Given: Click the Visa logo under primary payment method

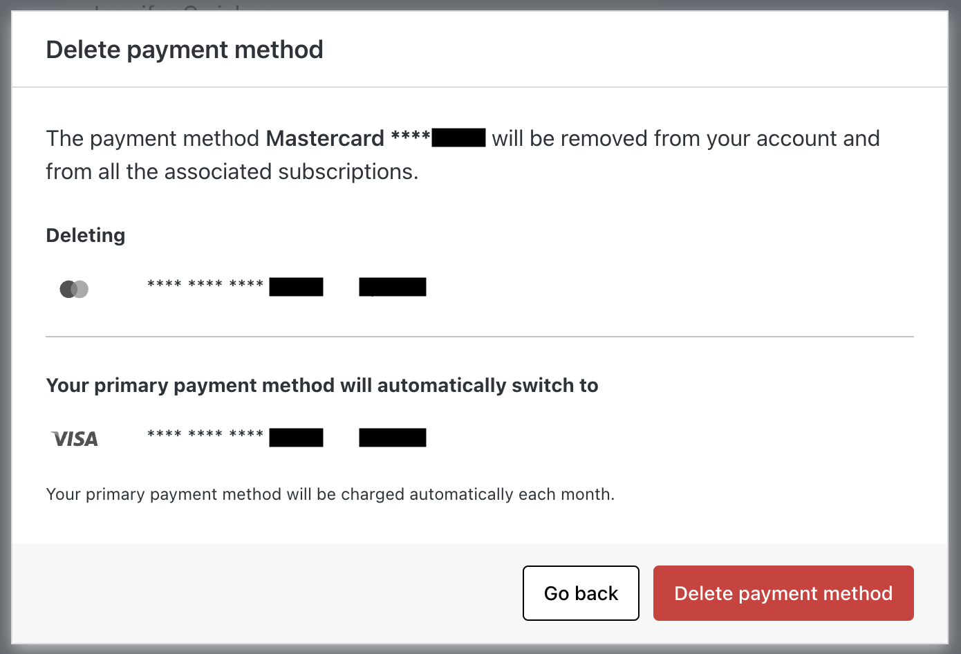Looking at the screenshot, I should point(73,438).
